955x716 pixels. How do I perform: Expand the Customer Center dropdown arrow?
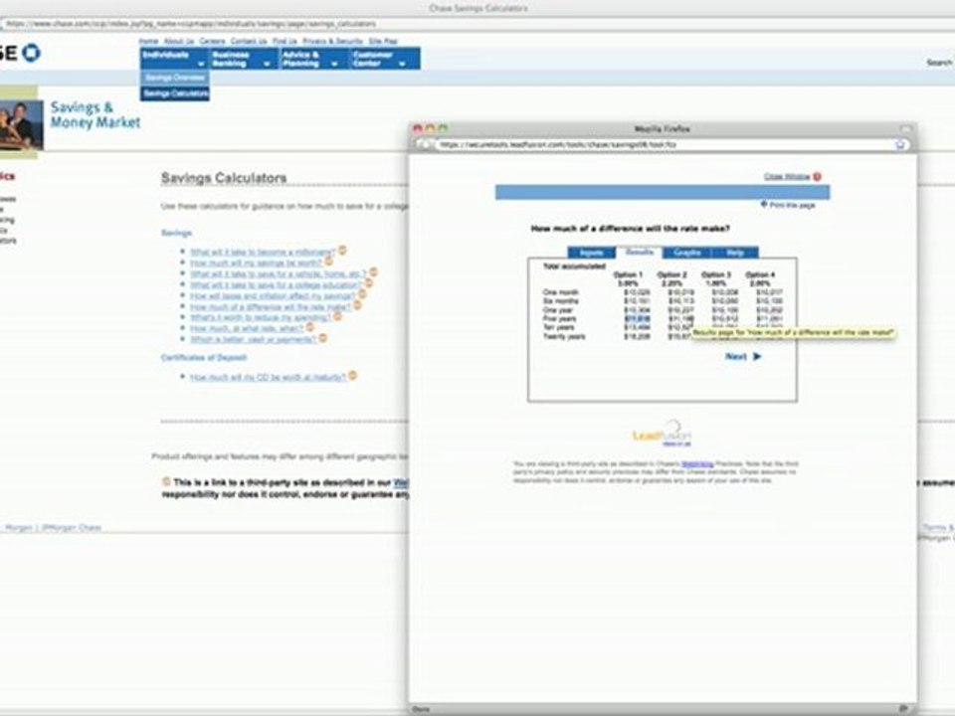point(402,64)
